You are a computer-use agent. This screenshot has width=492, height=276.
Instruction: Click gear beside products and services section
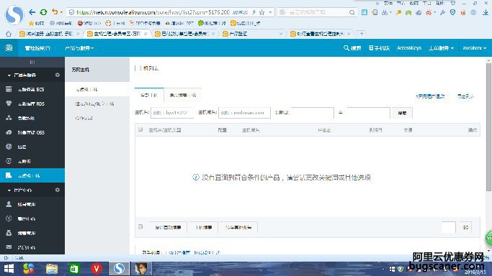coord(58,75)
